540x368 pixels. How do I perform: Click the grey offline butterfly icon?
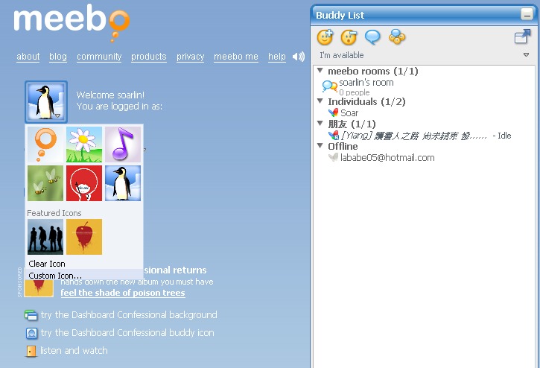(333, 157)
